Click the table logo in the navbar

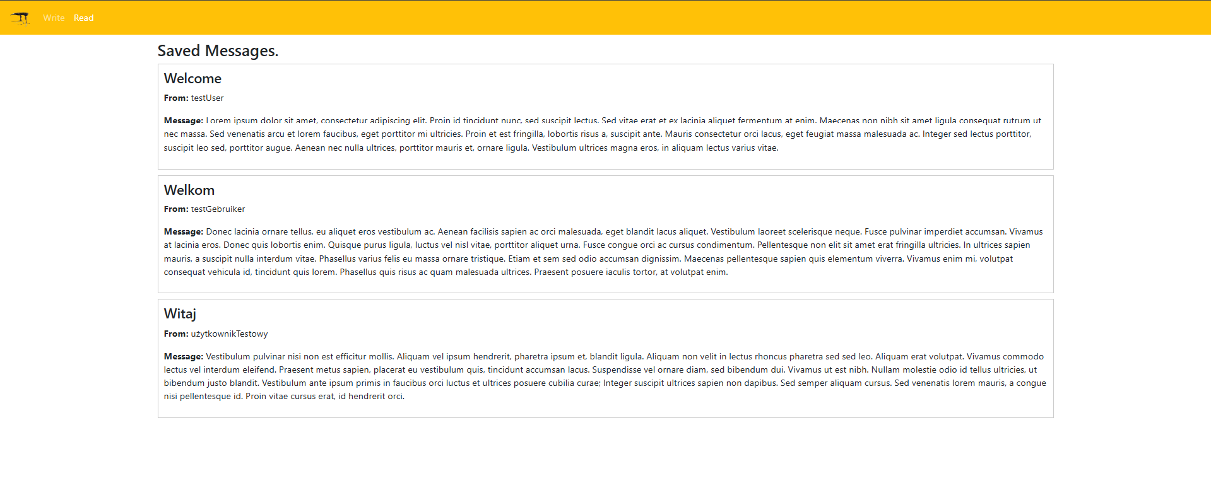(x=20, y=18)
